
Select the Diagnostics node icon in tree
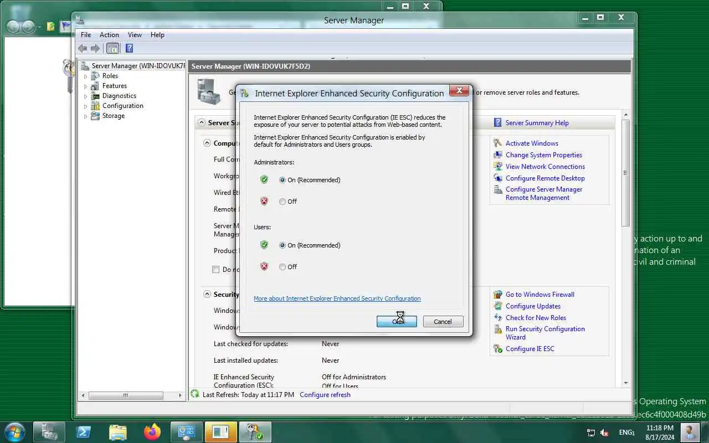point(96,96)
